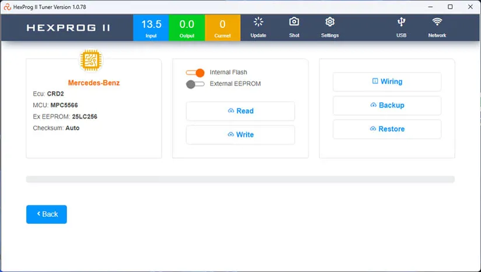Click the Update spinner icon
481x272 pixels.
coord(258,22)
